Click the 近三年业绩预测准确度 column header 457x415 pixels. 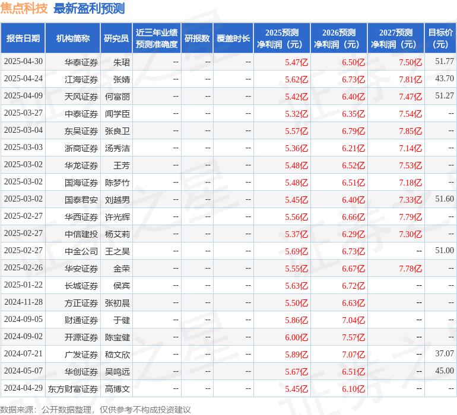(157, 39)
